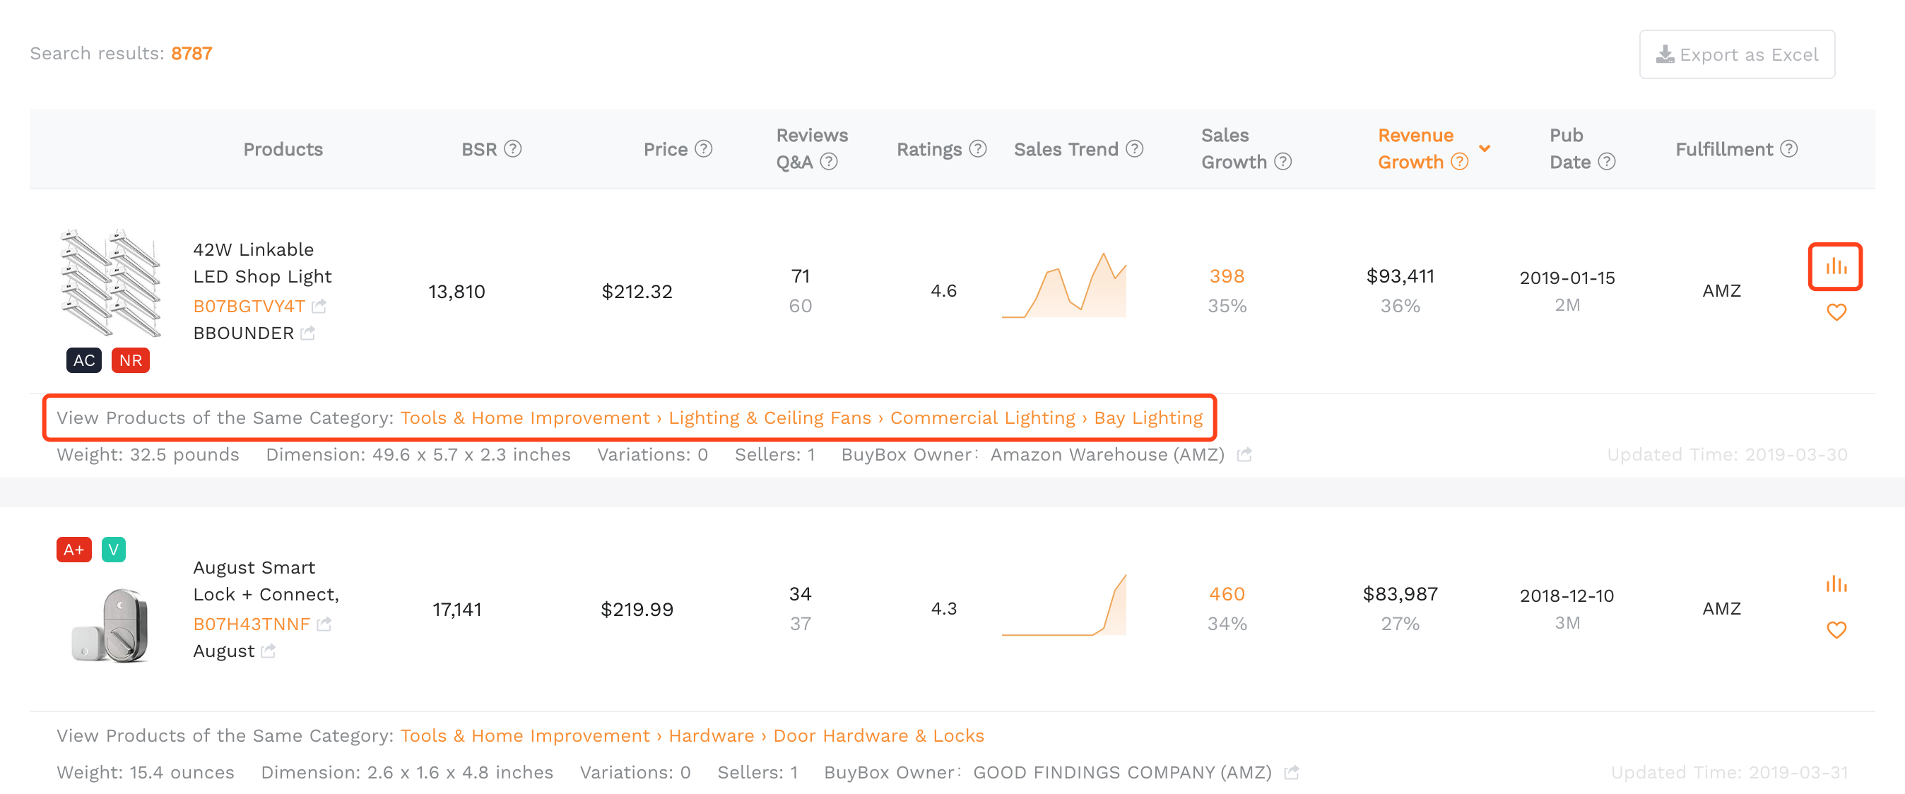Click Ratings help question icon

[978, 148]
